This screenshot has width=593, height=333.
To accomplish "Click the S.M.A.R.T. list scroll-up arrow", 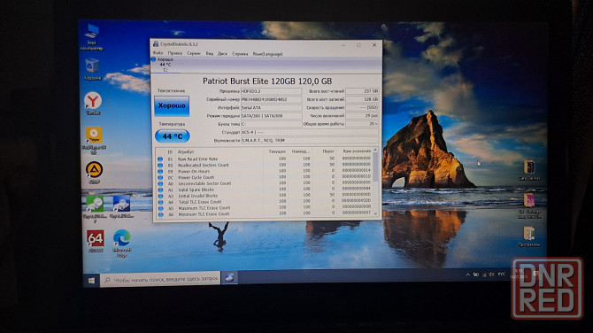I will (x=375, y=151).
